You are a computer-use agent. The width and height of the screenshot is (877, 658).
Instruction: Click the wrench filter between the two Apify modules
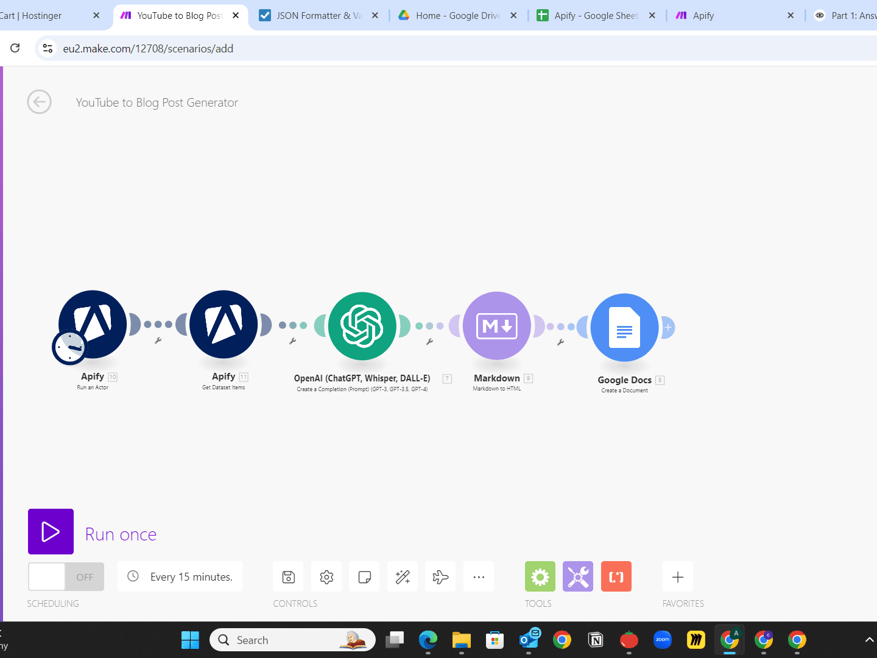click(158, 341)
